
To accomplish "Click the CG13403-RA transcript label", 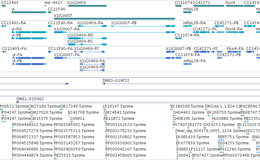I will click(14, 23).
